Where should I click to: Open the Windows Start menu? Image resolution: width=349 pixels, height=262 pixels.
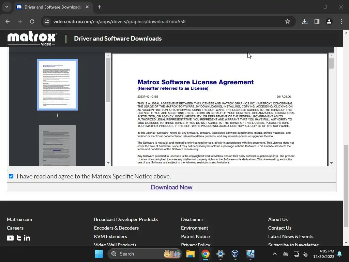coord(99,254)
